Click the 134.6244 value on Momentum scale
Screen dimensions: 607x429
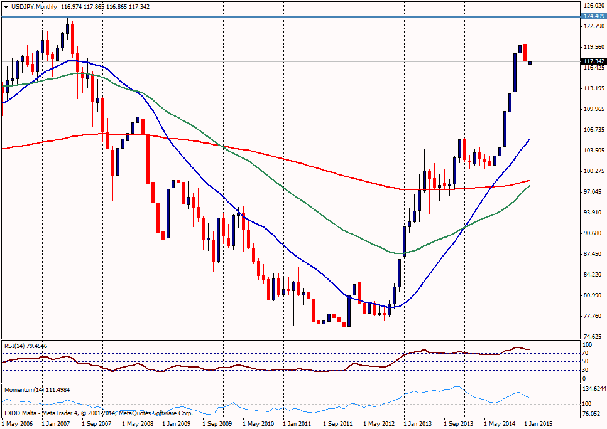coord(594,389)
